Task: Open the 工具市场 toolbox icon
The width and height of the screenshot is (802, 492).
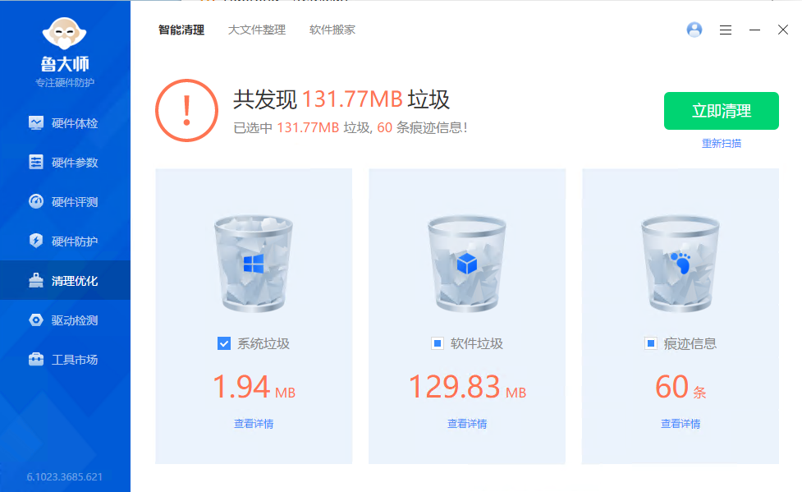Action: (36, 360)
